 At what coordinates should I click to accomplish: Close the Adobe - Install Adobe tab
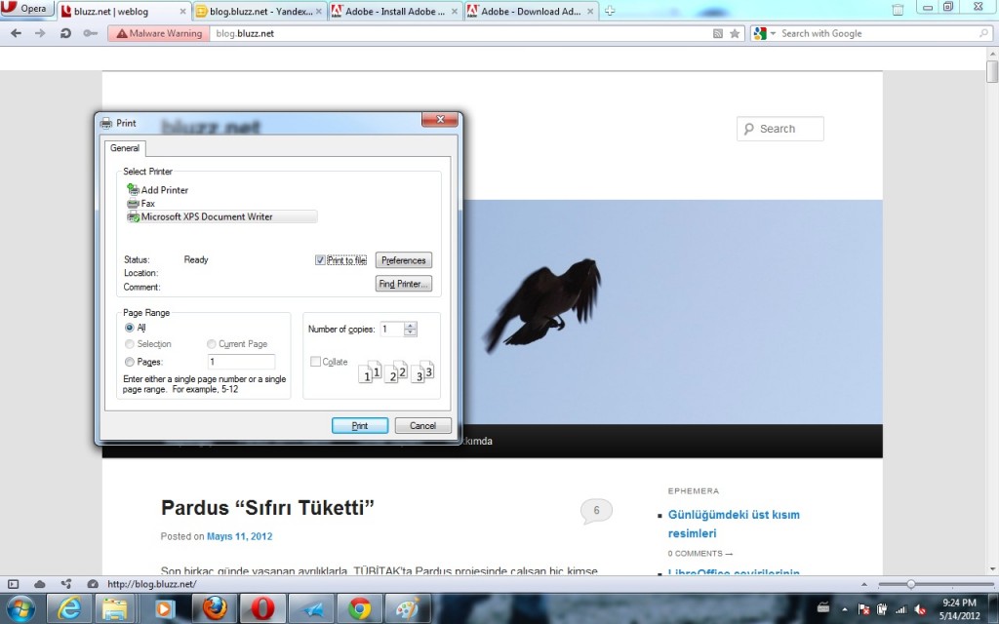[455, 12]
